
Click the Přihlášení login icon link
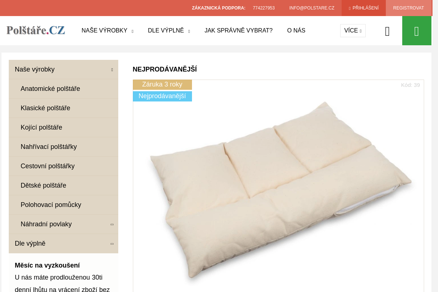364,8
